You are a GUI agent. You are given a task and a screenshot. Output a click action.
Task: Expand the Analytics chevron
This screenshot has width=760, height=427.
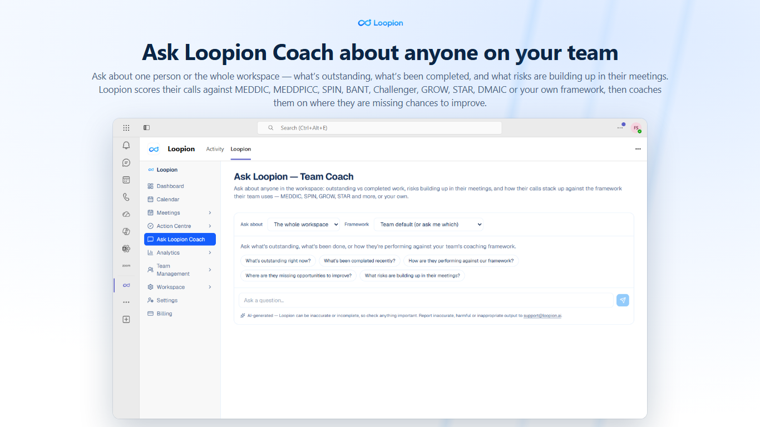point(210,253)
